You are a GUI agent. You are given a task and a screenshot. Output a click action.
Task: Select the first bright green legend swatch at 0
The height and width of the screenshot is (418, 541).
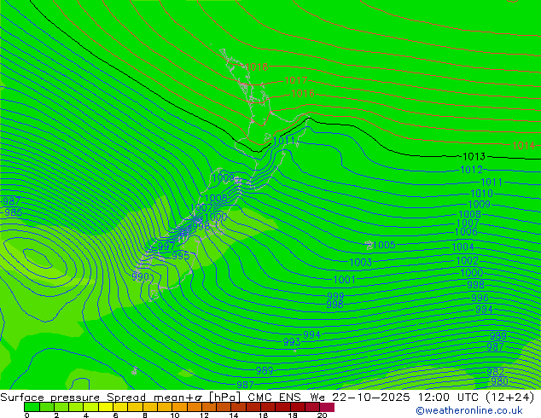32,407
